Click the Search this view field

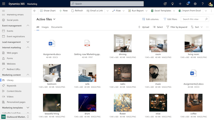(193, 19)
